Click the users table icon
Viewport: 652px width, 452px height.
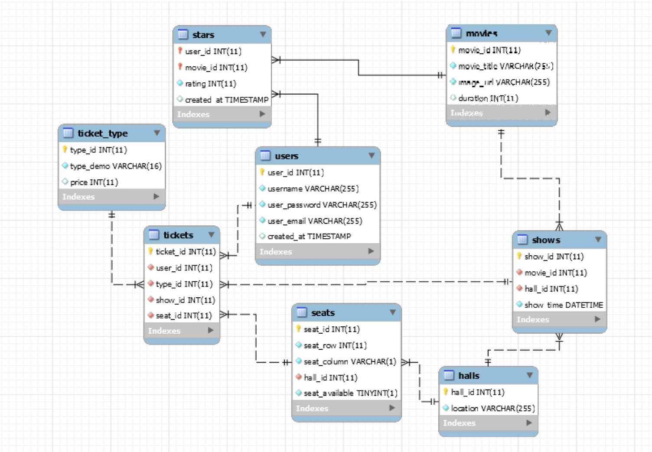pos(265,156)
